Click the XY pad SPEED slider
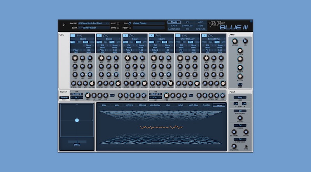The width and height of the screenshot is (311, 172). (77, 142)
